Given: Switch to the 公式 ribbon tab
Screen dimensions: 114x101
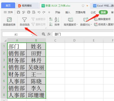Looking at the screenshot, I should tap(93, 12).
